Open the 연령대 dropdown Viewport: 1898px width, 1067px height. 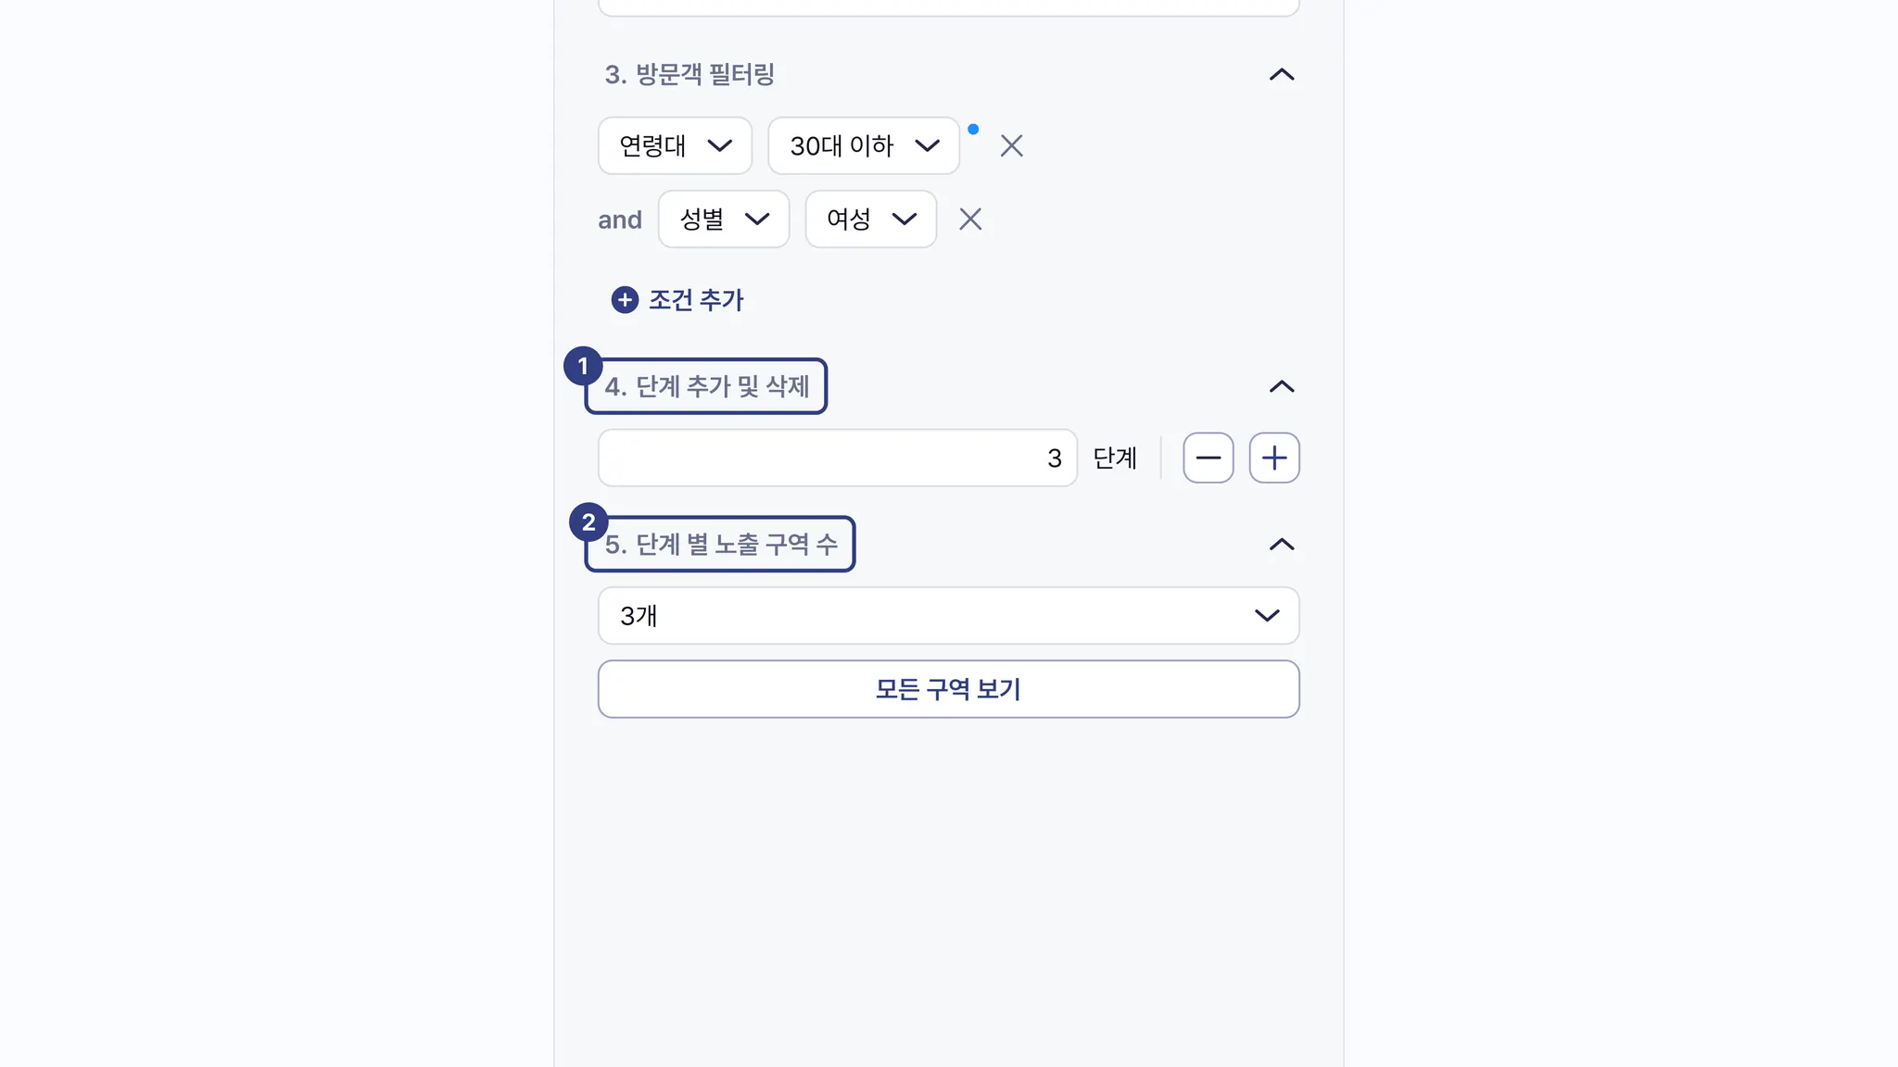[675, 145]
